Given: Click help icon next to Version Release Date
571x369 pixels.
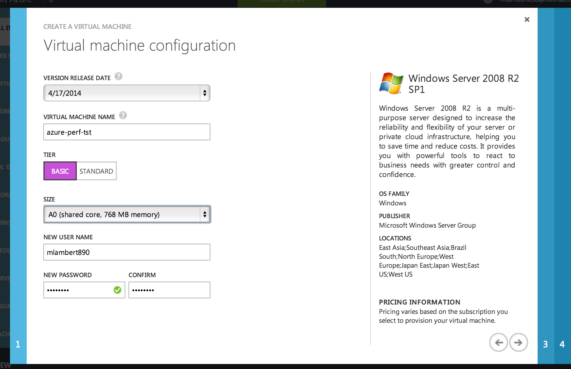Looking at the screenshot, I should click(x=119, y=76).
